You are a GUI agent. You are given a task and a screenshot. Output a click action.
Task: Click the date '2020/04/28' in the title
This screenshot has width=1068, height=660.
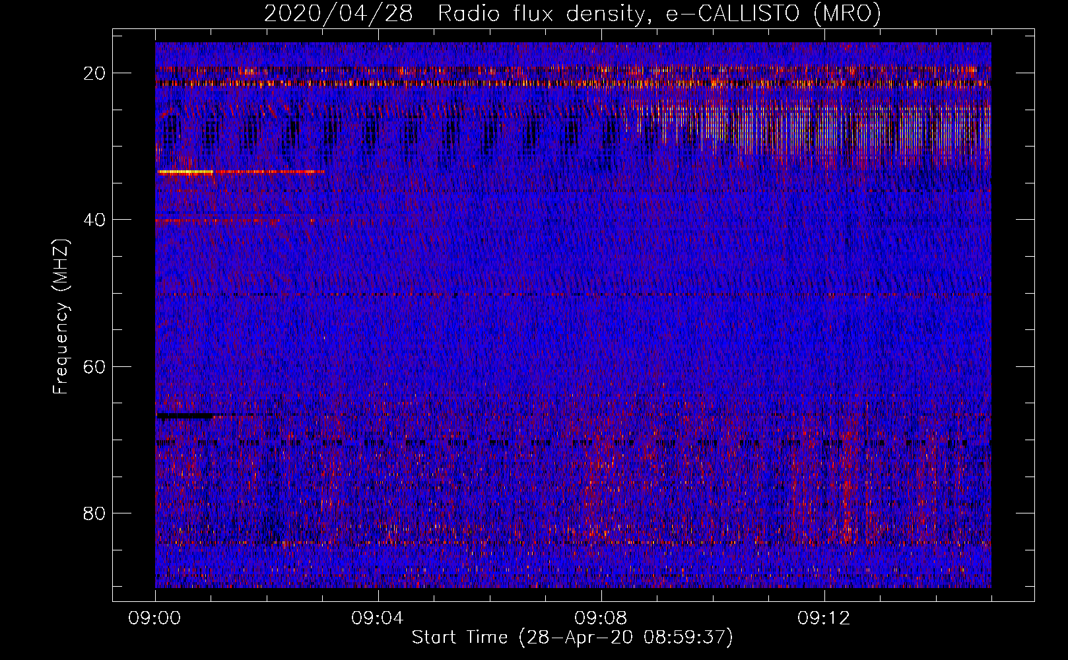[339, 14]
